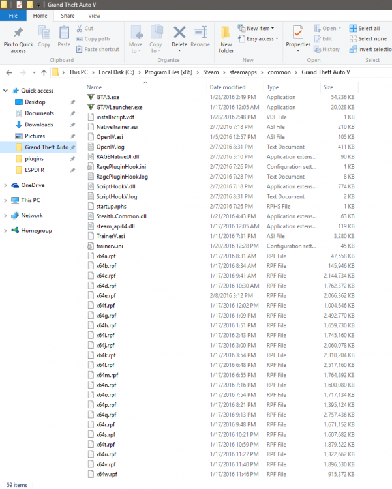
Task: Open the Open button dropdown arrow
Action: pyautogui.click(x=340, y=29)
